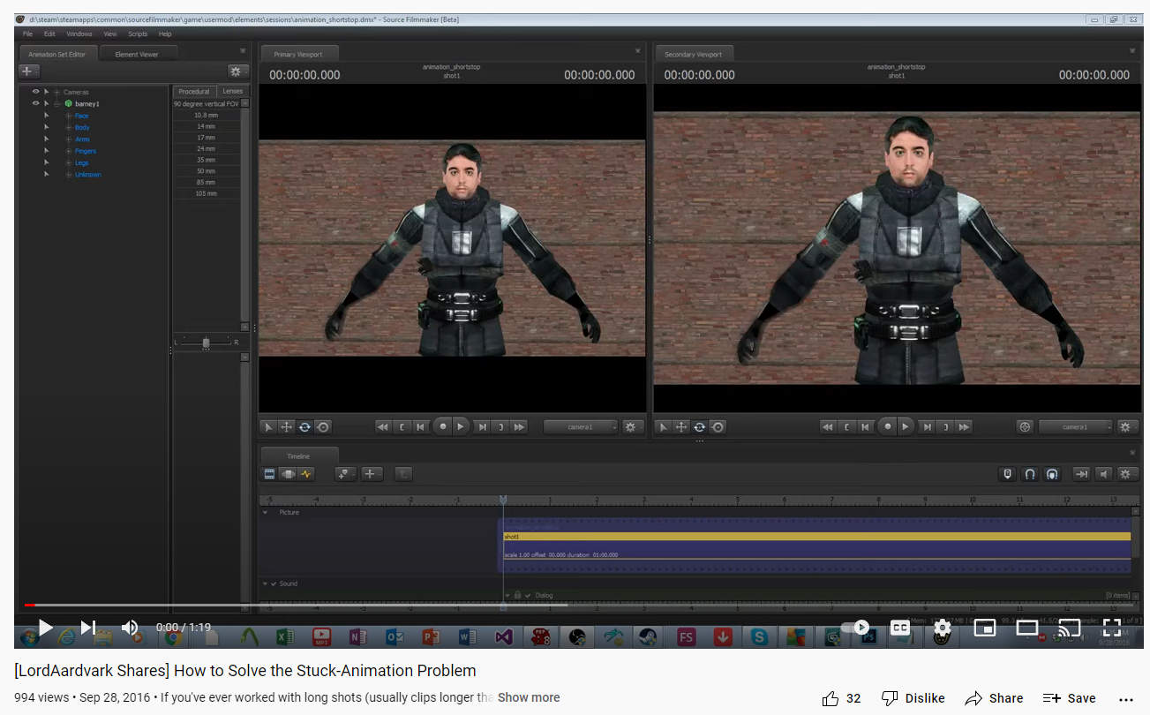Expand the Cameras tree node
Viewport: 1150px width, 715px height.
57,92
